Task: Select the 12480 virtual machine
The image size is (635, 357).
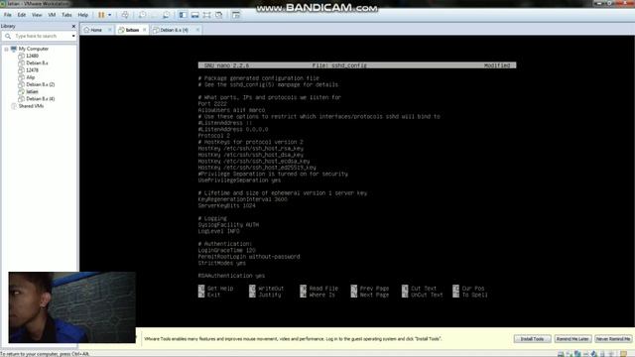Action: click(x=33, y=56)
